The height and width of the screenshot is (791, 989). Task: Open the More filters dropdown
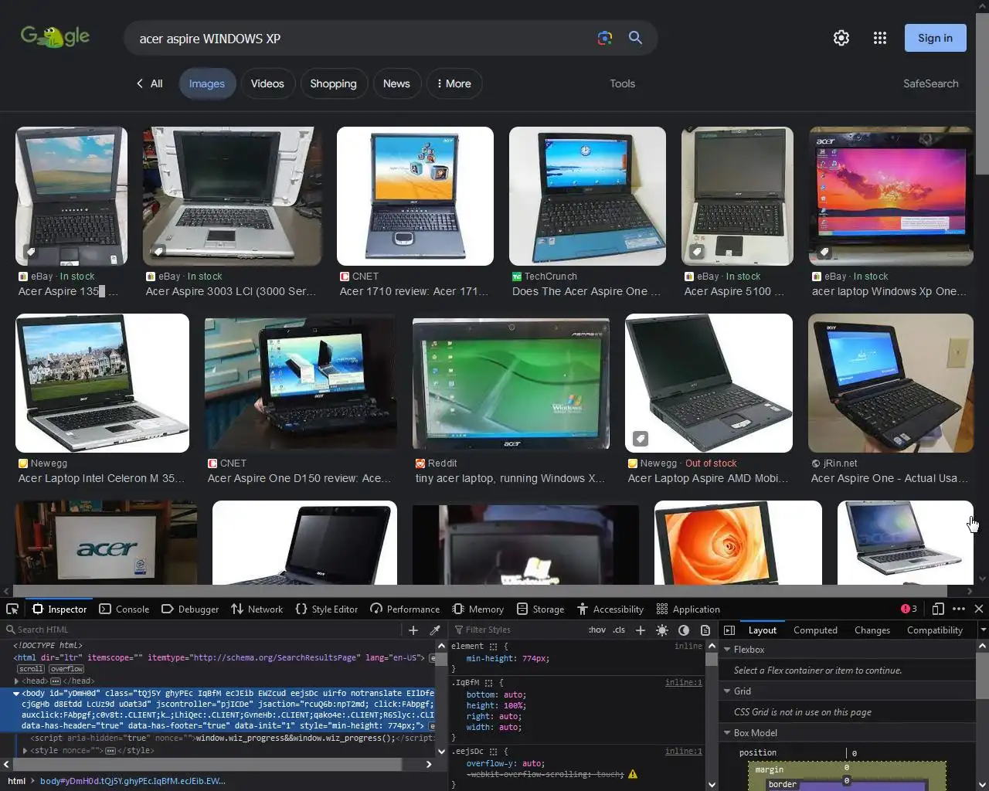pyautogui.click(x=454, y=83)
